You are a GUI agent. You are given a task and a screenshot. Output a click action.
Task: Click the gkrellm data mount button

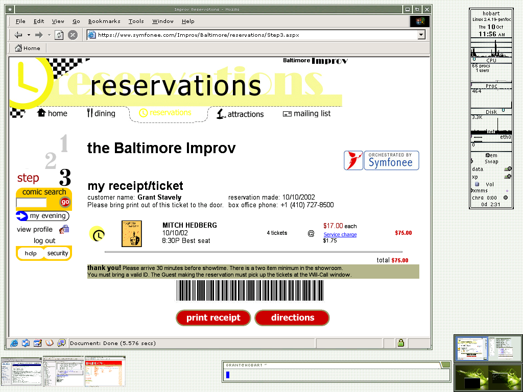508,169
